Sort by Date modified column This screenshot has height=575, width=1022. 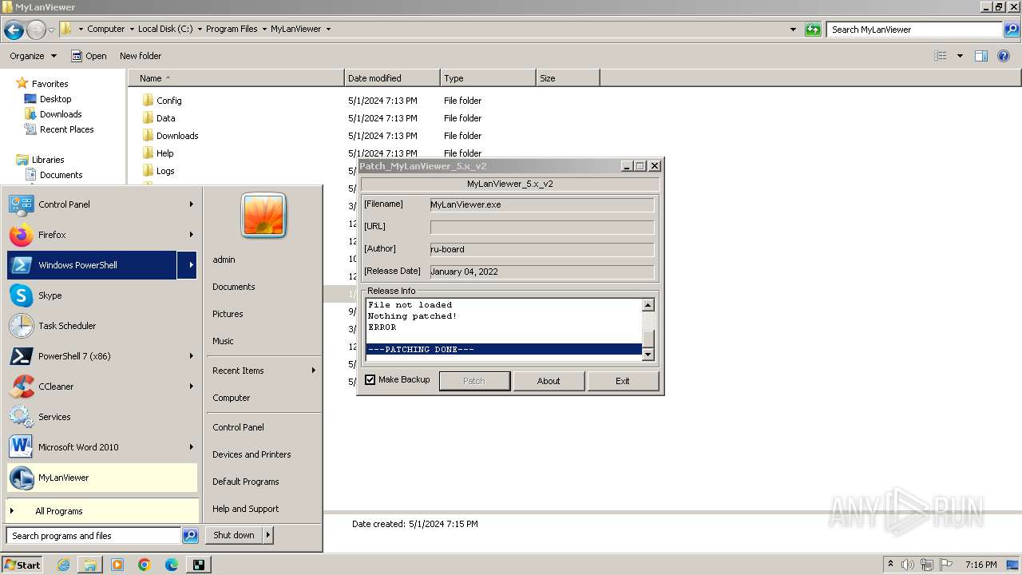coord(392,78)
